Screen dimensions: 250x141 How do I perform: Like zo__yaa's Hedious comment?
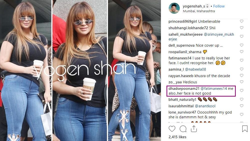[x=241, y=82]
